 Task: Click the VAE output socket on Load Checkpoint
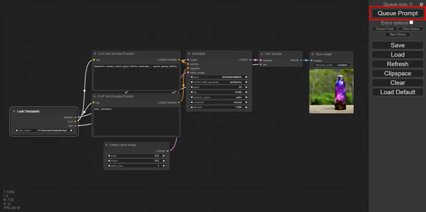75,125
